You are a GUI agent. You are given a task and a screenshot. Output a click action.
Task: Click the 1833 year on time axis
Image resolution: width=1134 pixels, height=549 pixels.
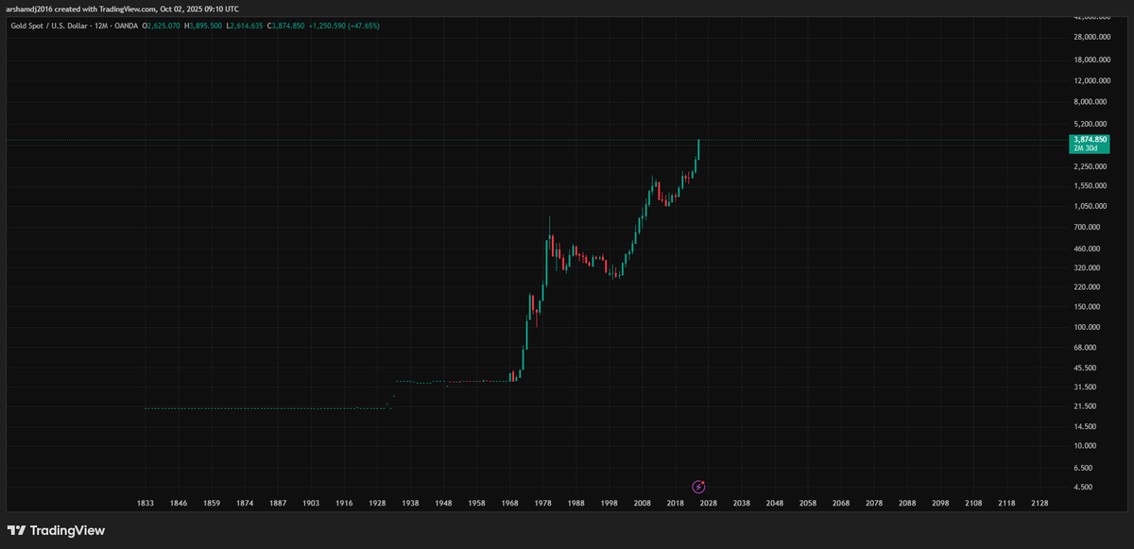coord(146,505)
